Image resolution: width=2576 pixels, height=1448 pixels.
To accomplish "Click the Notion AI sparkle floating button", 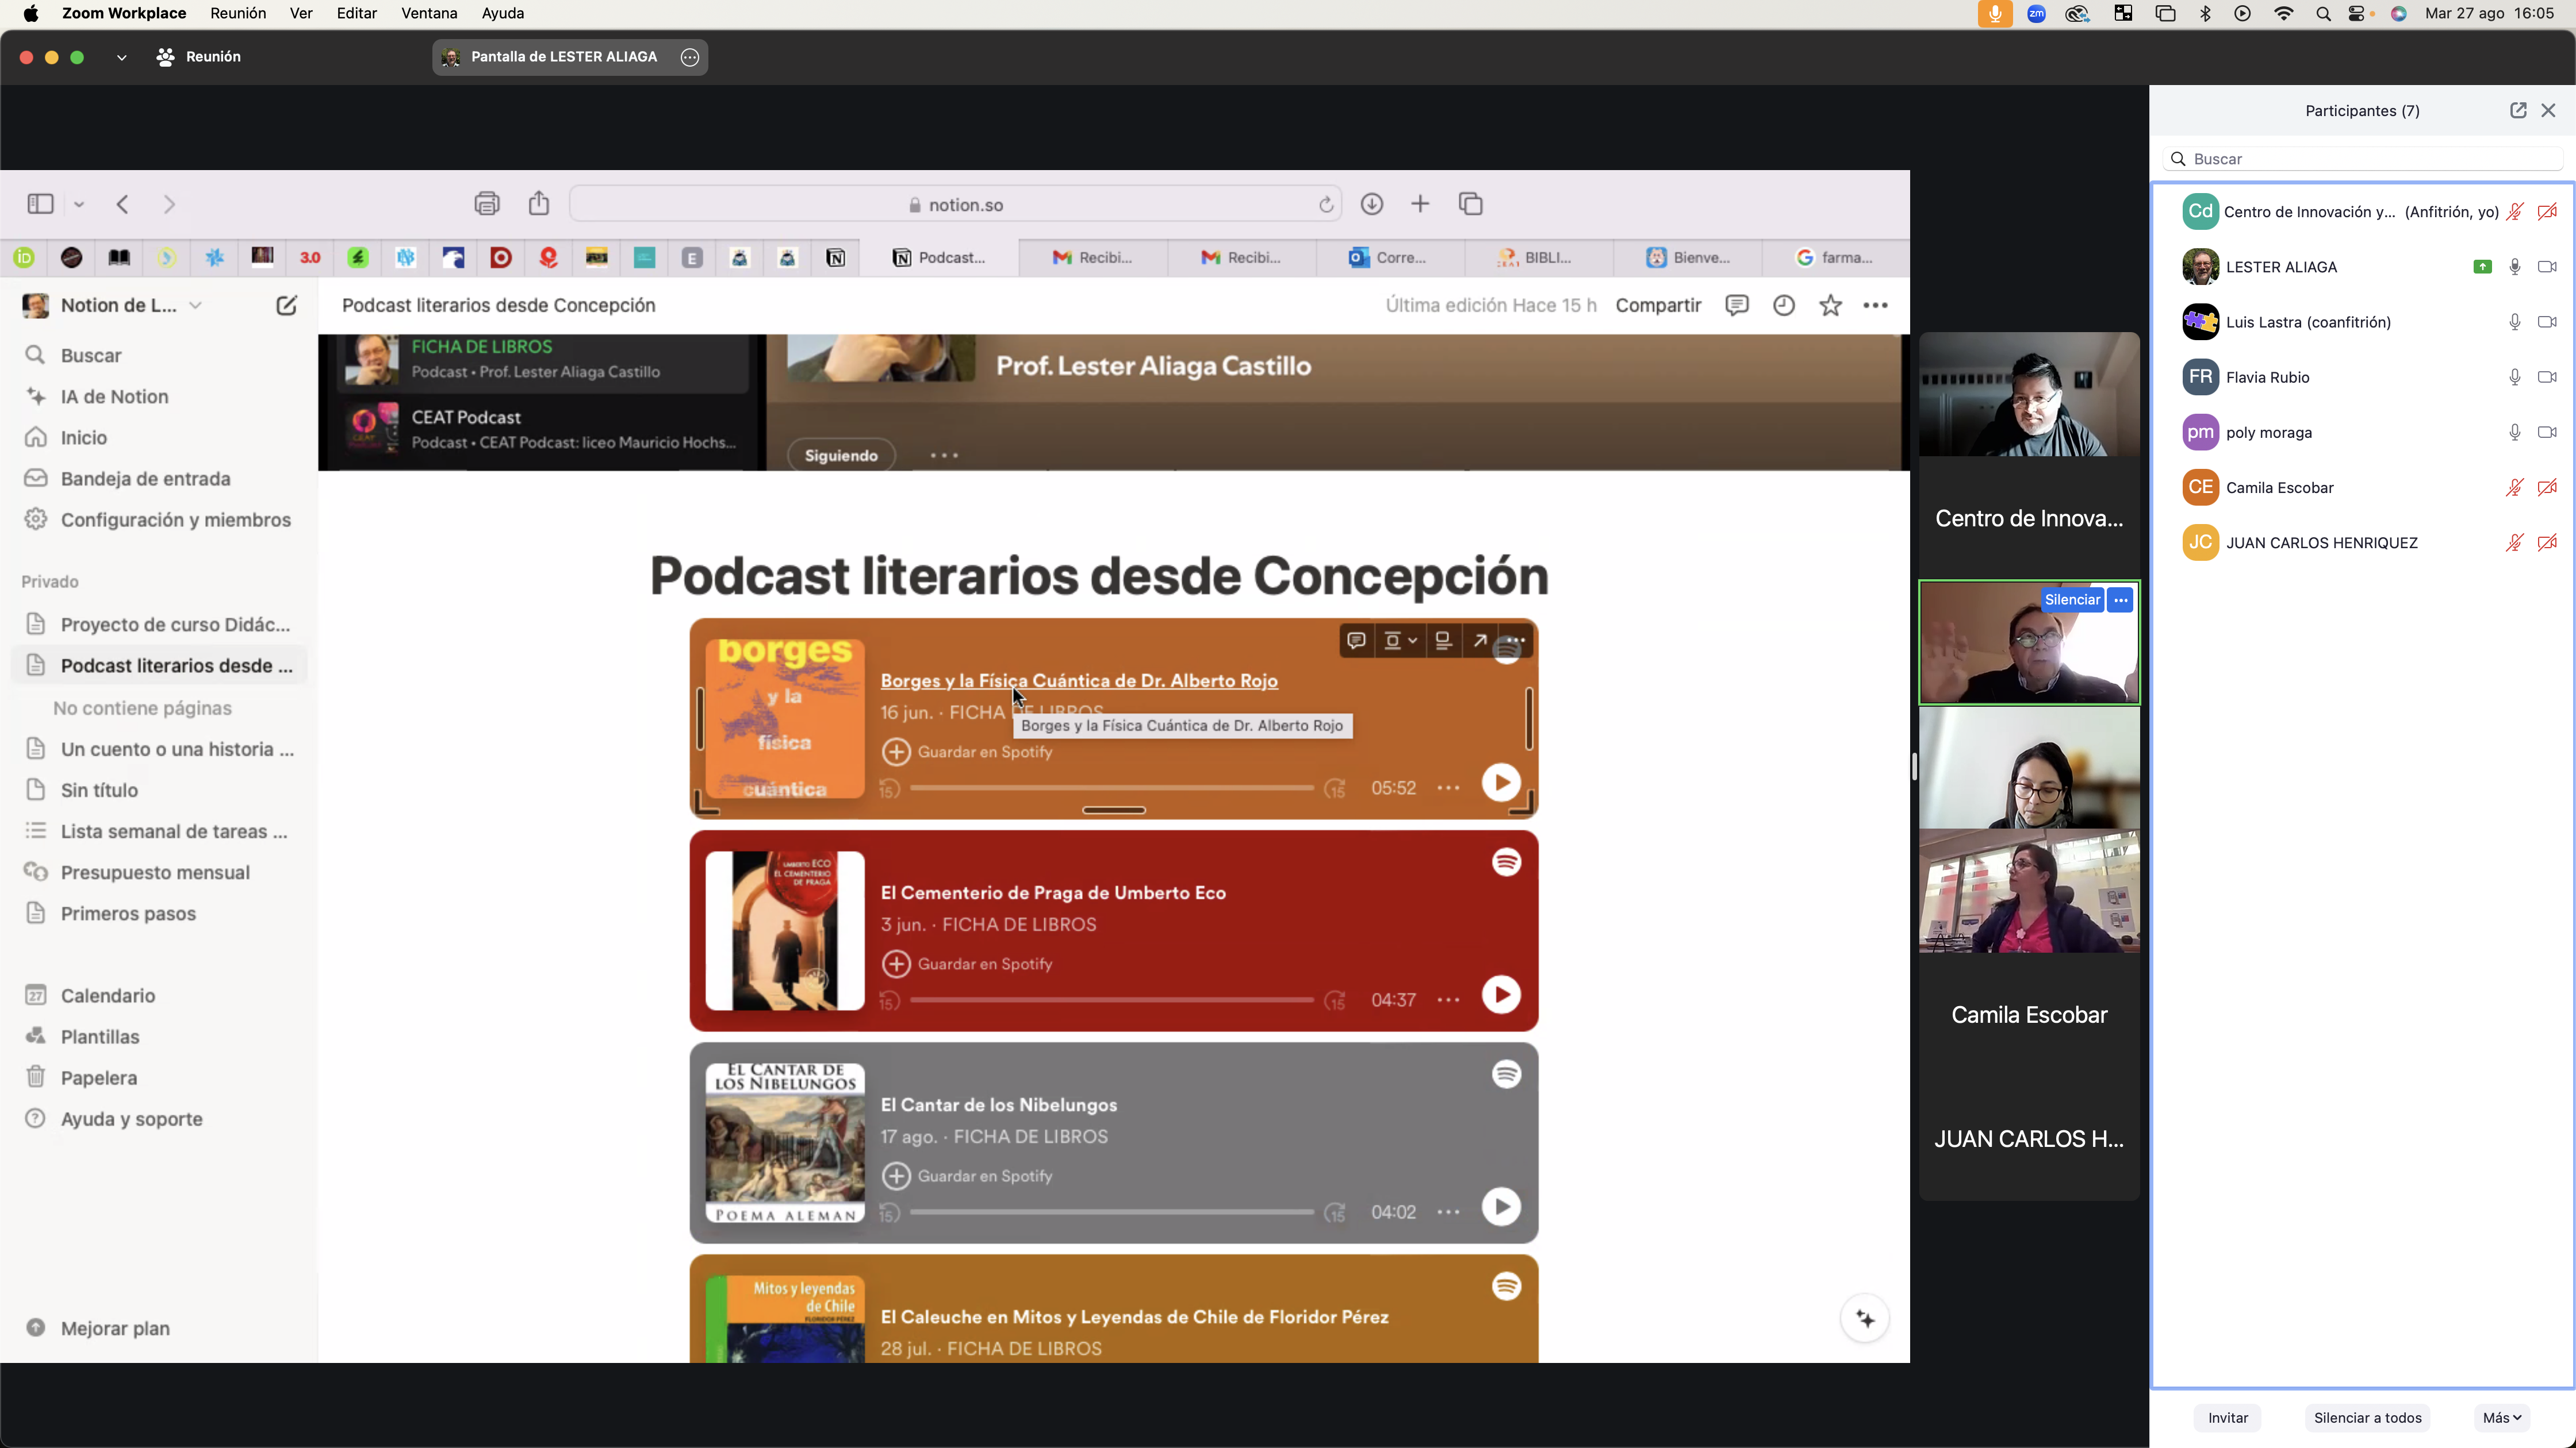I will (1865, 1319).
